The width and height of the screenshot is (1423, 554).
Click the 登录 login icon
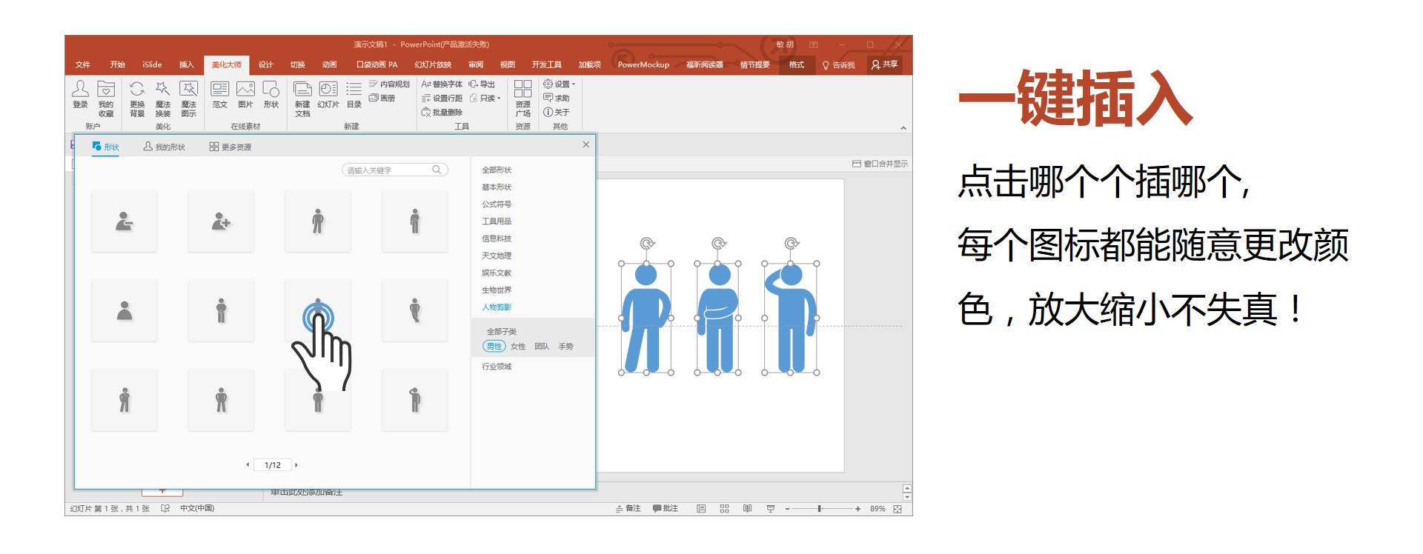(80, 95)
